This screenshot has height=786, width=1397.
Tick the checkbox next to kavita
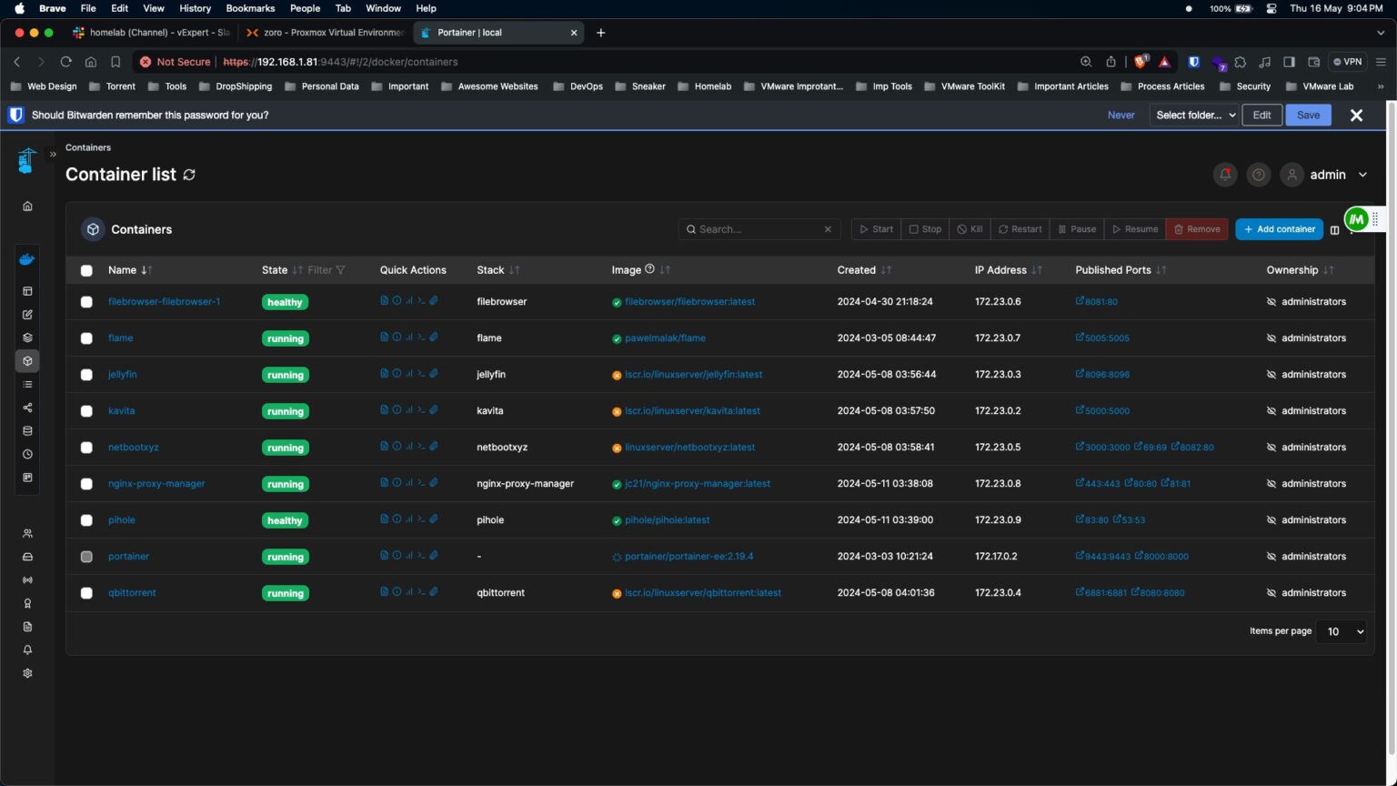click(x=86, y=410)
